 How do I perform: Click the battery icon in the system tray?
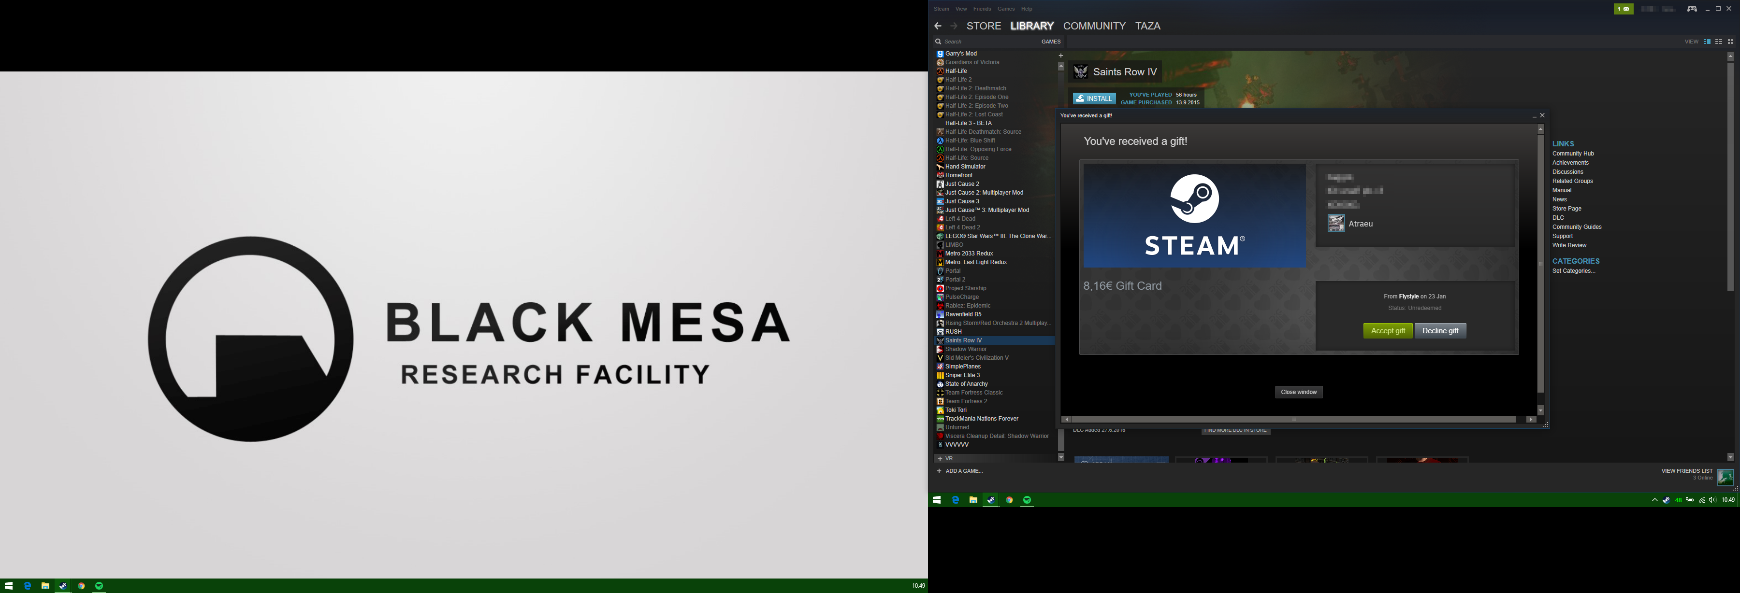1690,500
